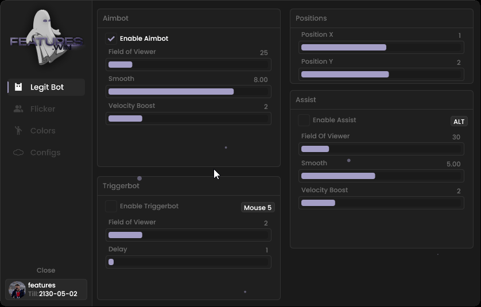Viewport: 481px width, 307px height.
Task: Adjust Assist Field Of Viewer slider
Action: (x=381, y=149)
